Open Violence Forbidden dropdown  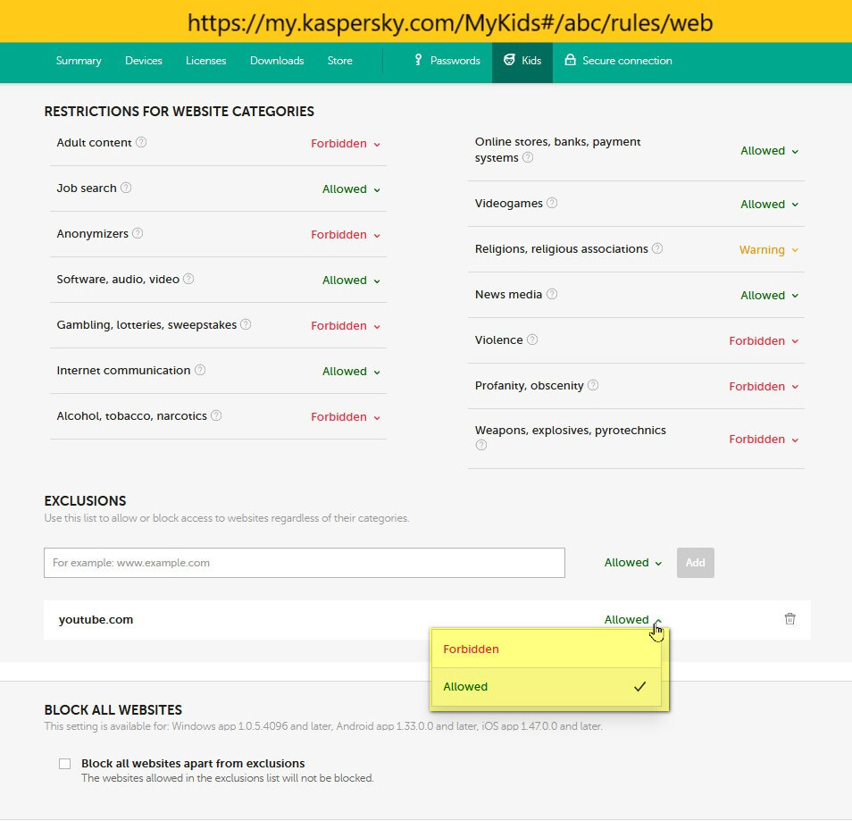coord(764,342)
